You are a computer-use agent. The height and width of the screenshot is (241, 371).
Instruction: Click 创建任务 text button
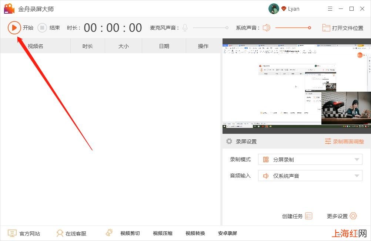(292, 216)
